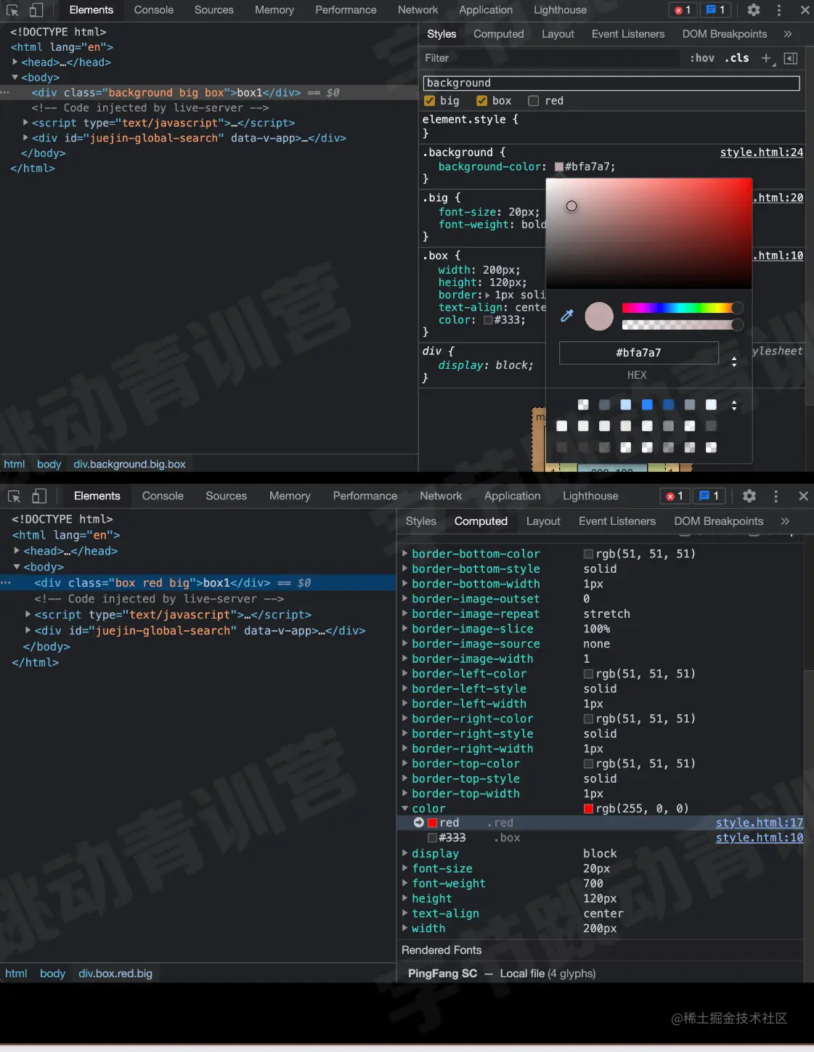Expand the border shorthand triangle in .box rule
The height and width of the screenshot is (1052, 814).
pos(488,295)
